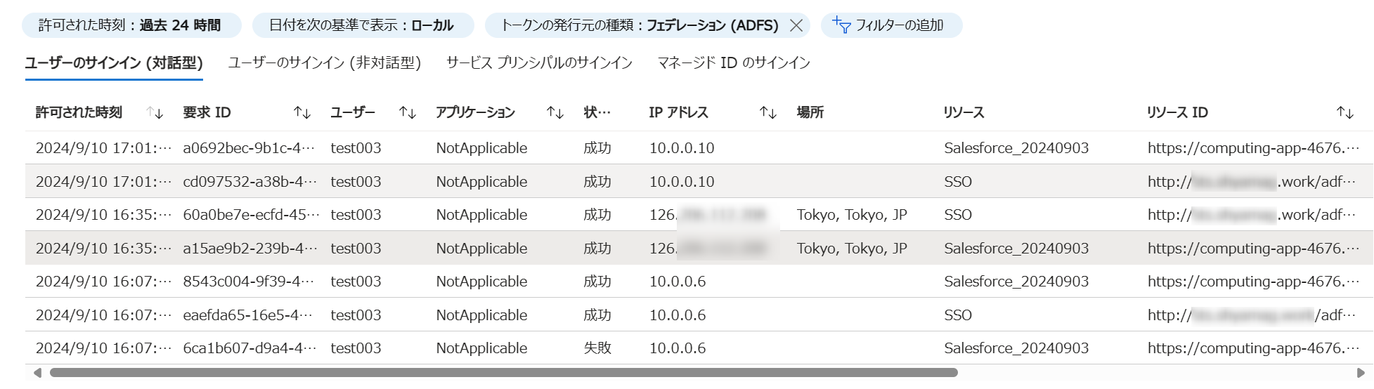Image resolution: width=1374 pixels, height=389 pixels.
Task: Click the horizontal scrollbar thumb
Action: tap(504, 373)
